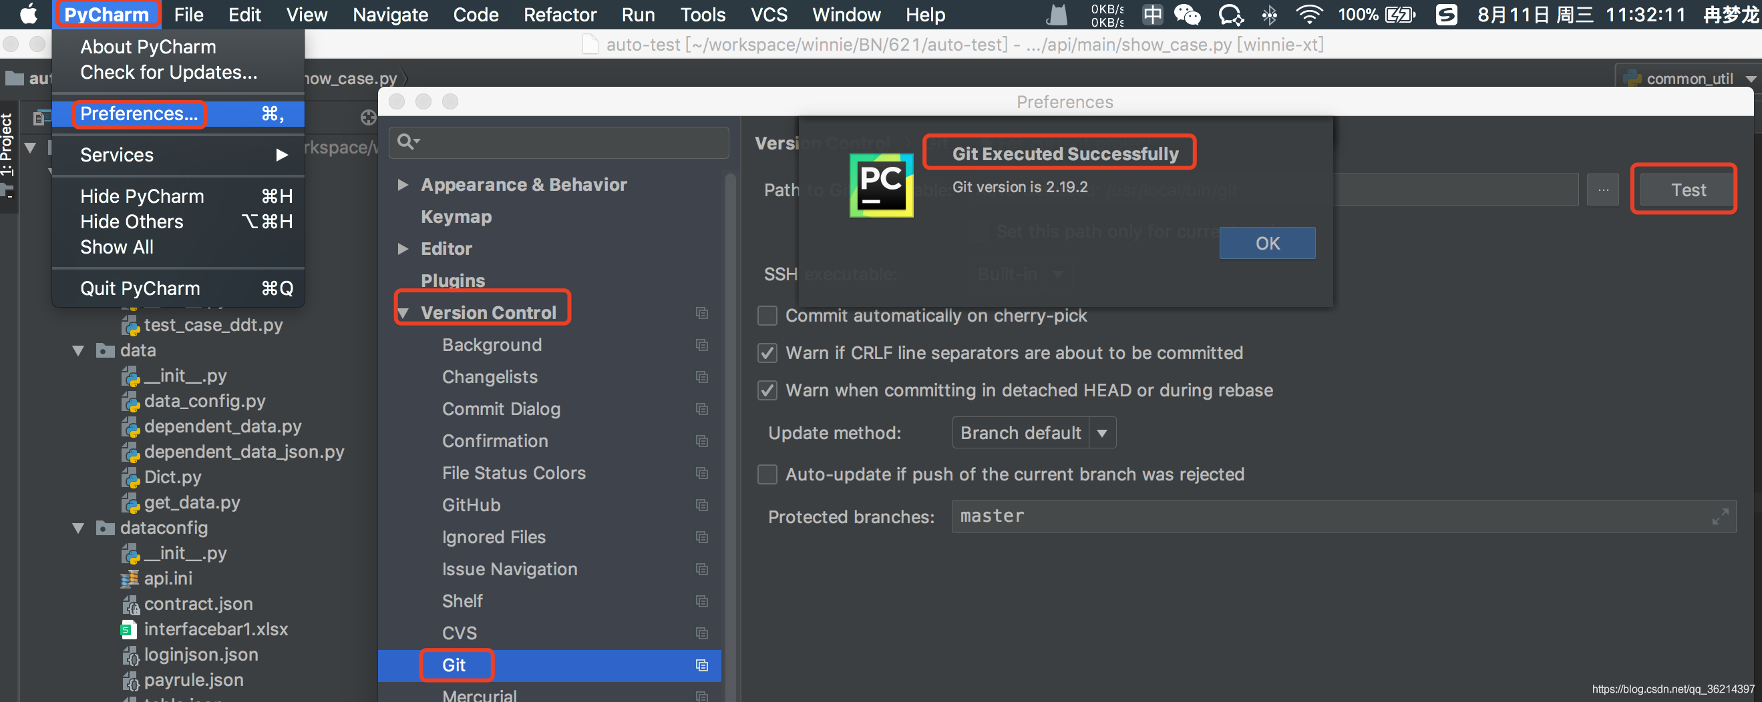Click per-project icon next to Ignored Files
This screenshot has width=1762, height=702.
click(x=702, y=537)
